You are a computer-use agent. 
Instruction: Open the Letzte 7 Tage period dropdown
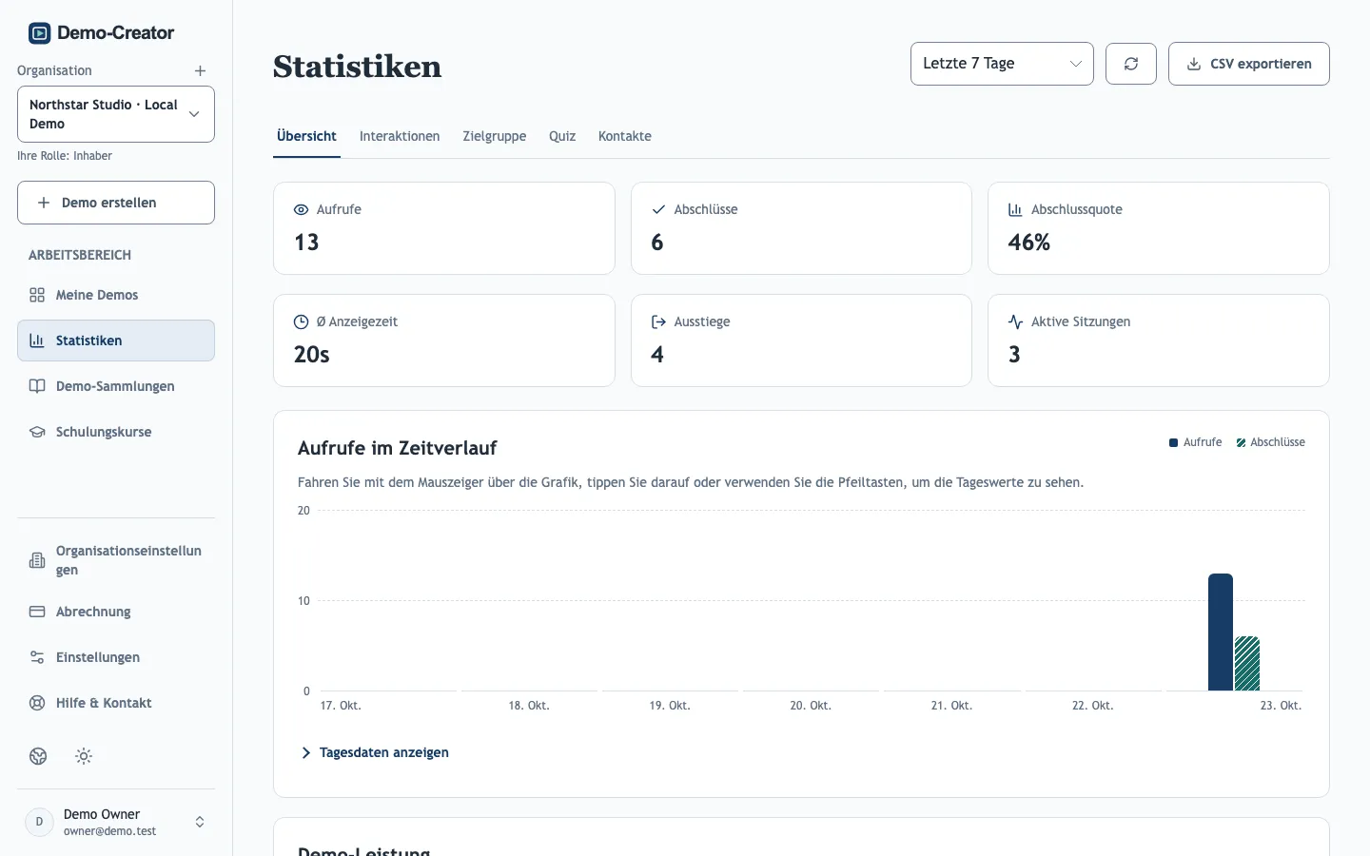(x=1002, y=64)
